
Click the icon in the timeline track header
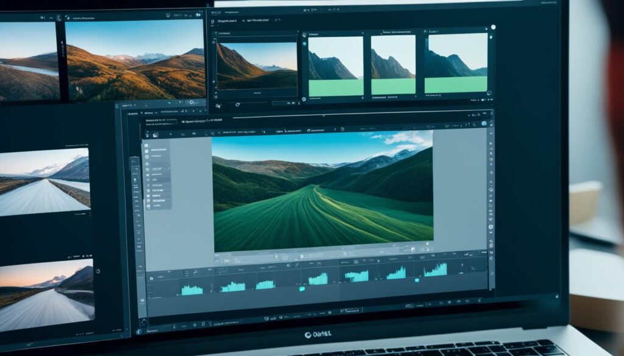151,277
